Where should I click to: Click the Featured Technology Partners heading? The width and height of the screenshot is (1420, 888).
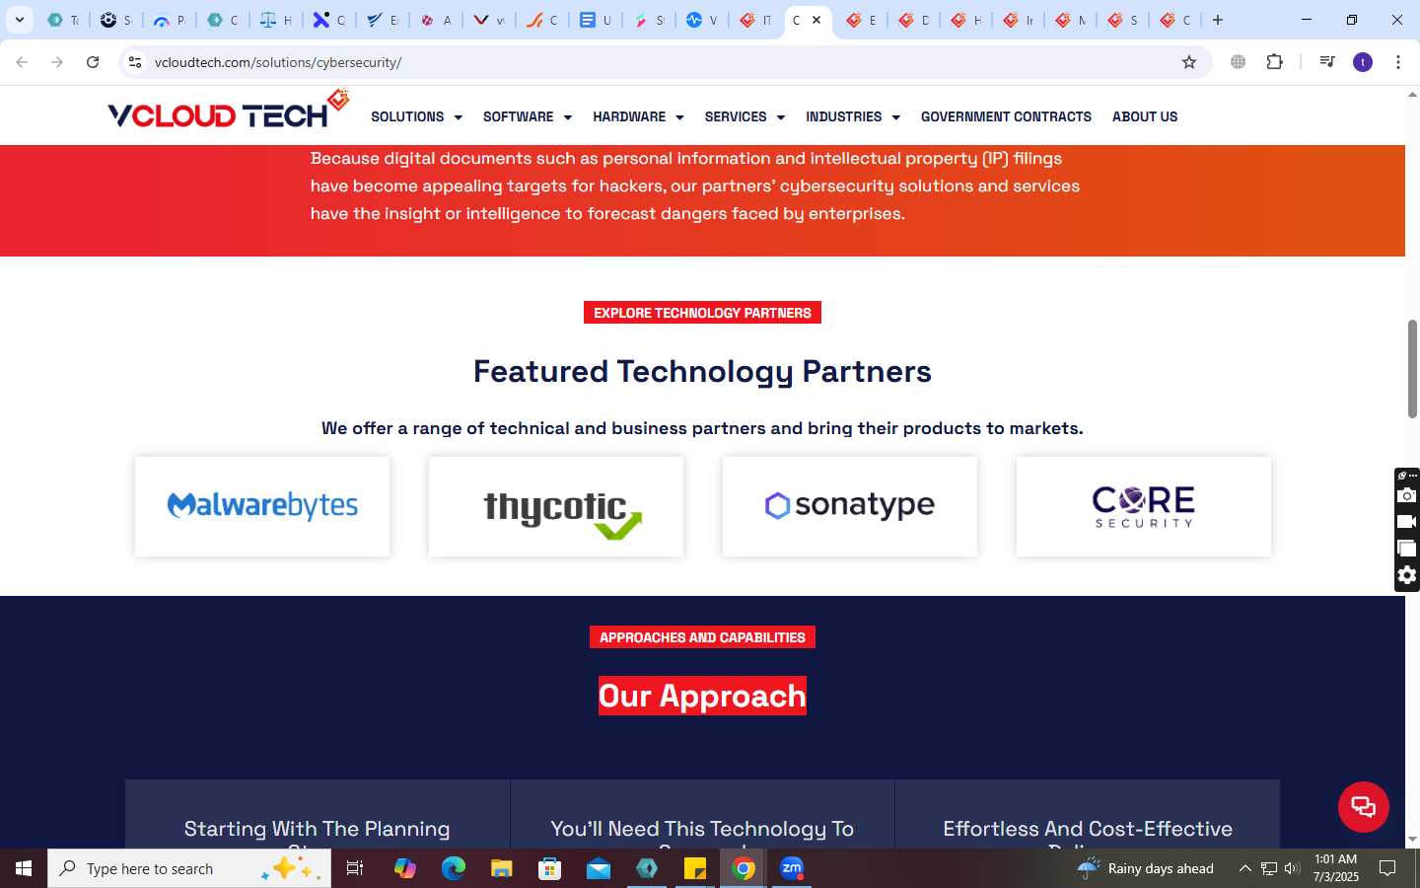702,372
